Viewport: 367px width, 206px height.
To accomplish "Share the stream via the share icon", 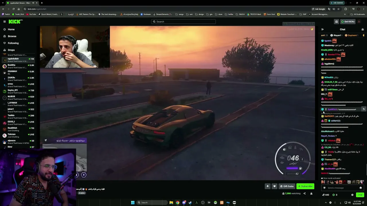I will click(x=304, y=193).
